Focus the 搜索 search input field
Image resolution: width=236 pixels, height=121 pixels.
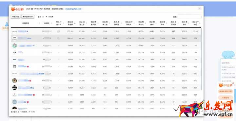click(189, 17)
